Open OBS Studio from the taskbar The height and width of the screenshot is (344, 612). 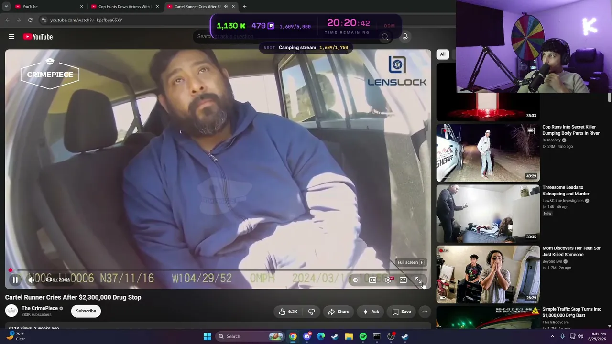pos(391,336)
